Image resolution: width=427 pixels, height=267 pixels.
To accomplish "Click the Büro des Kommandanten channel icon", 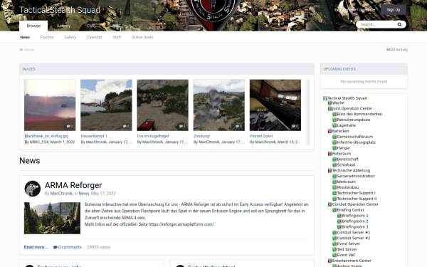I will 334,114.
